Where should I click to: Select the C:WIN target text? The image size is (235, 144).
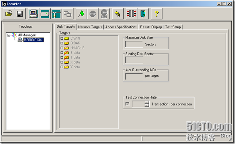[75, 39]
